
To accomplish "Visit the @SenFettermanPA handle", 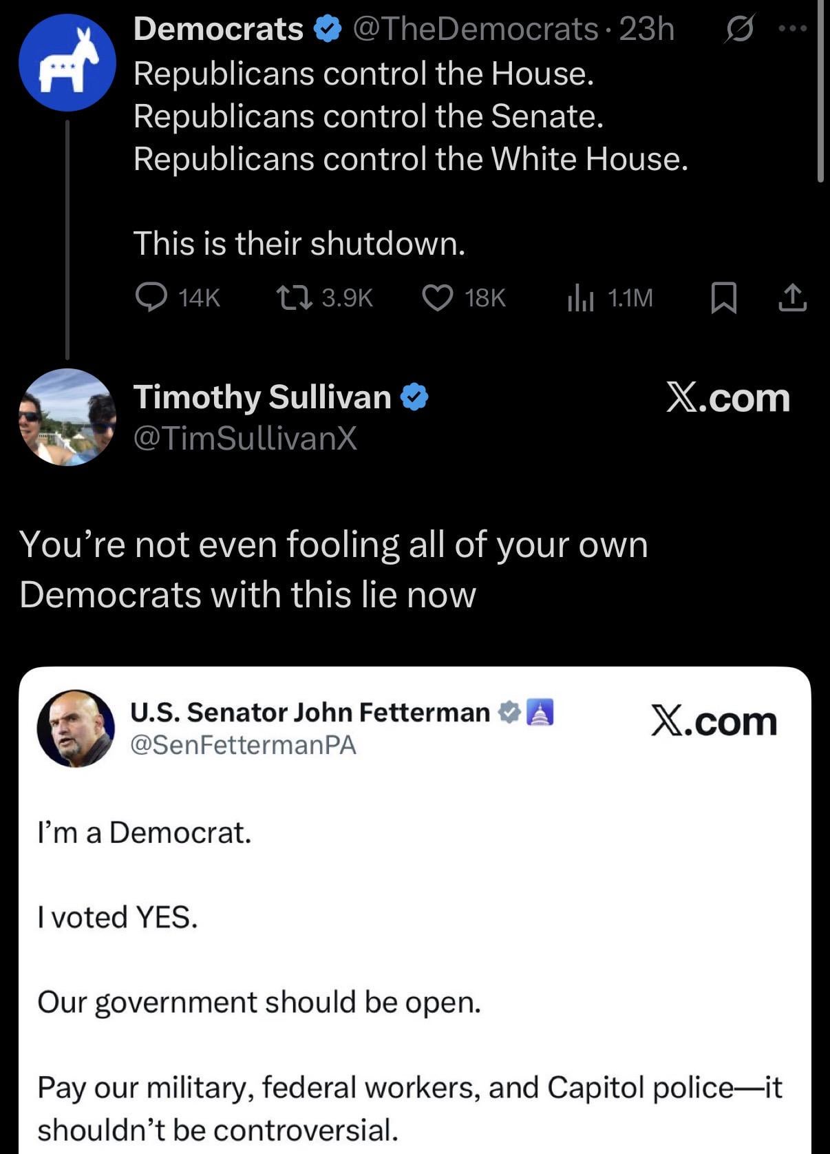I will [243, 744].
